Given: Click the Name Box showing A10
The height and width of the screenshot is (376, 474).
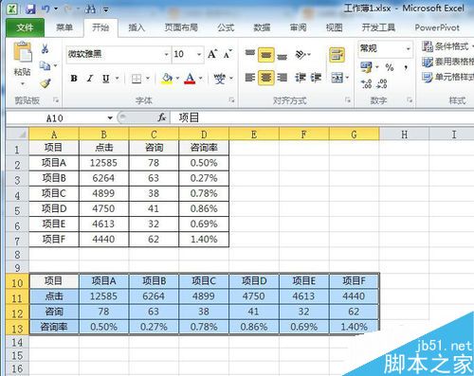Looking at the screenshot, I should click(55, 118).
